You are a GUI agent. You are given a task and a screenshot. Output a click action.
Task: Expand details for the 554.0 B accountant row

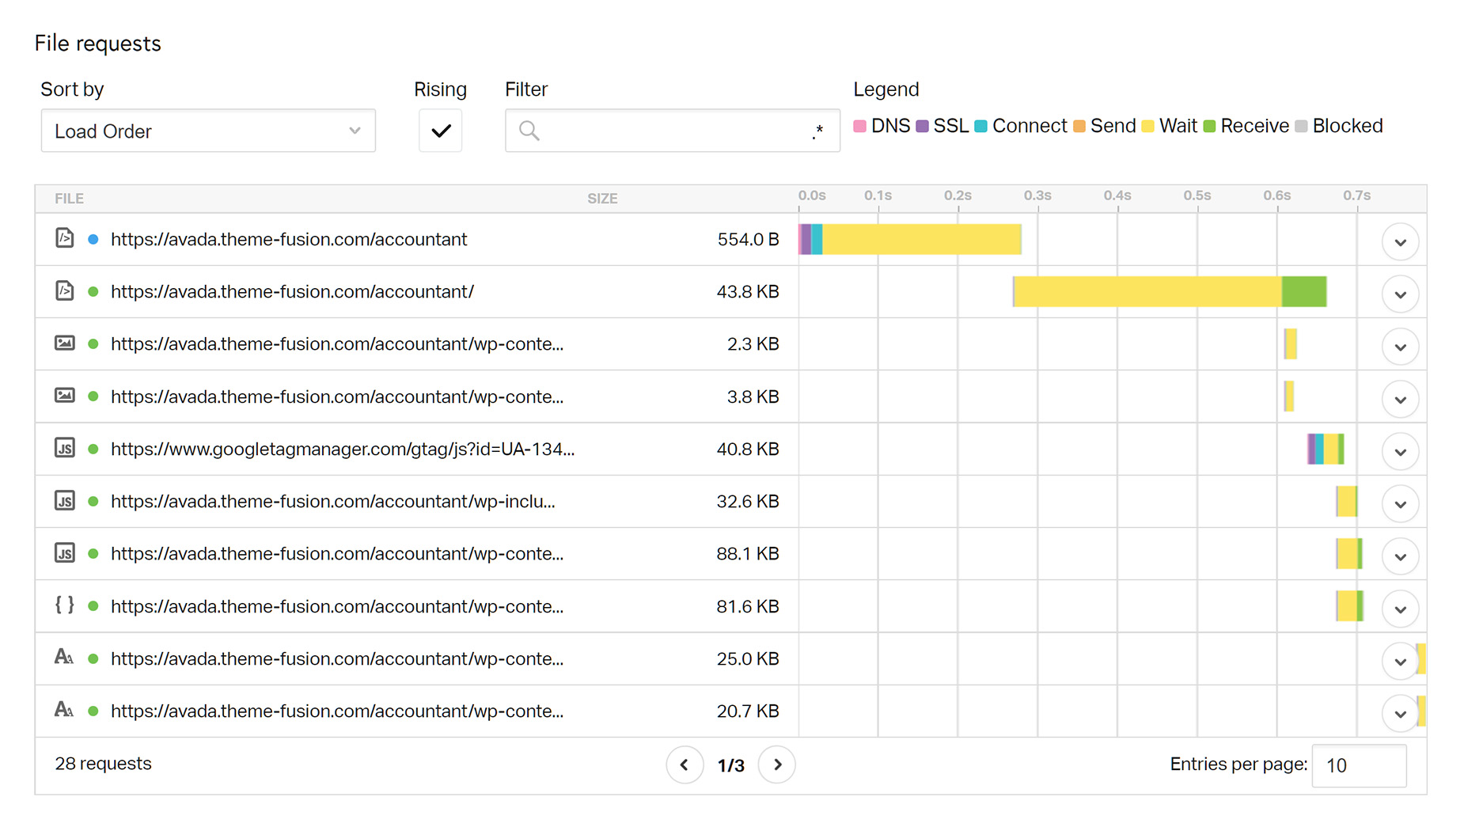[x=1400, y=242]
